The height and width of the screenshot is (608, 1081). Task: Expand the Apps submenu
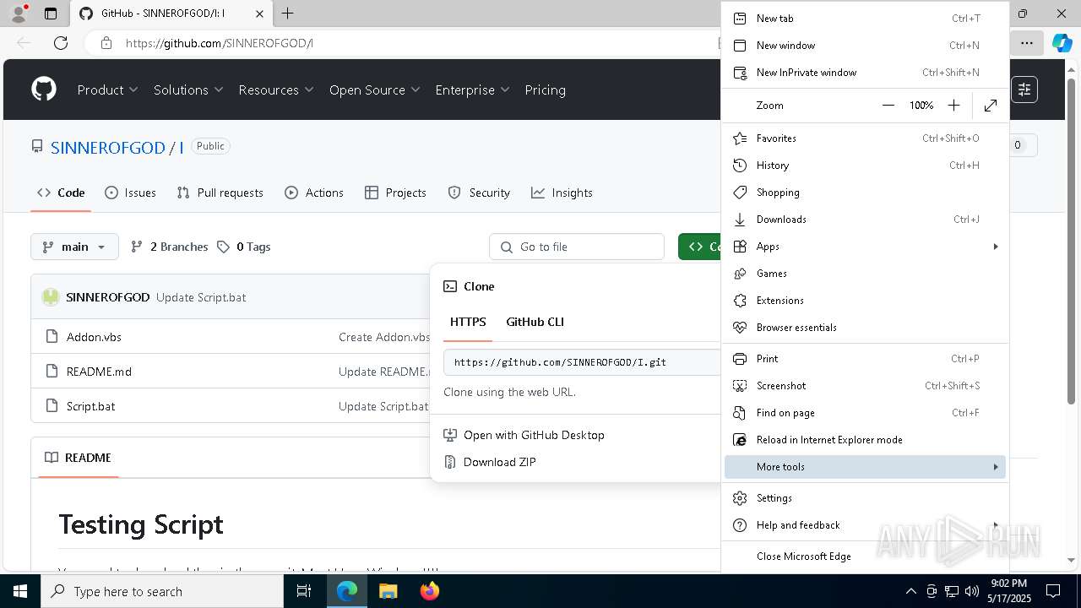click(865, 247)
